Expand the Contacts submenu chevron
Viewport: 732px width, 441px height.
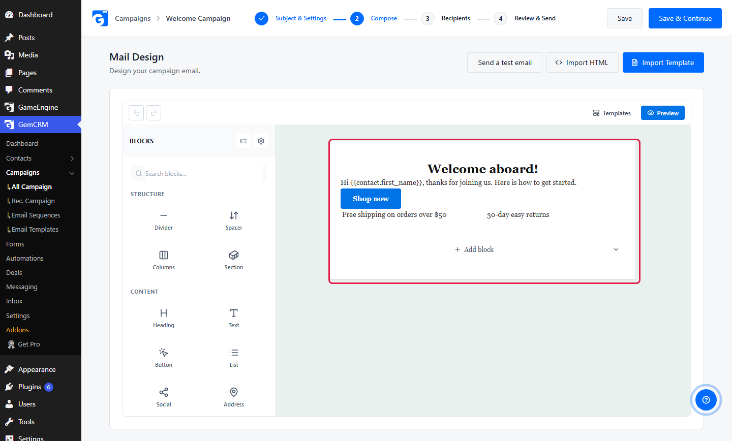[x=72, y=159]
